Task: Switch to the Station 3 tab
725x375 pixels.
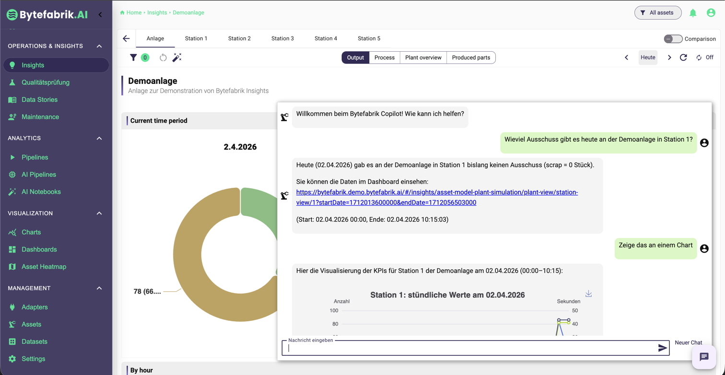Action: (282, 38)
